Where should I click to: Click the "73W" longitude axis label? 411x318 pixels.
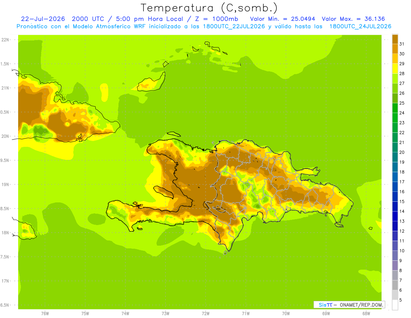pos(165,314)
